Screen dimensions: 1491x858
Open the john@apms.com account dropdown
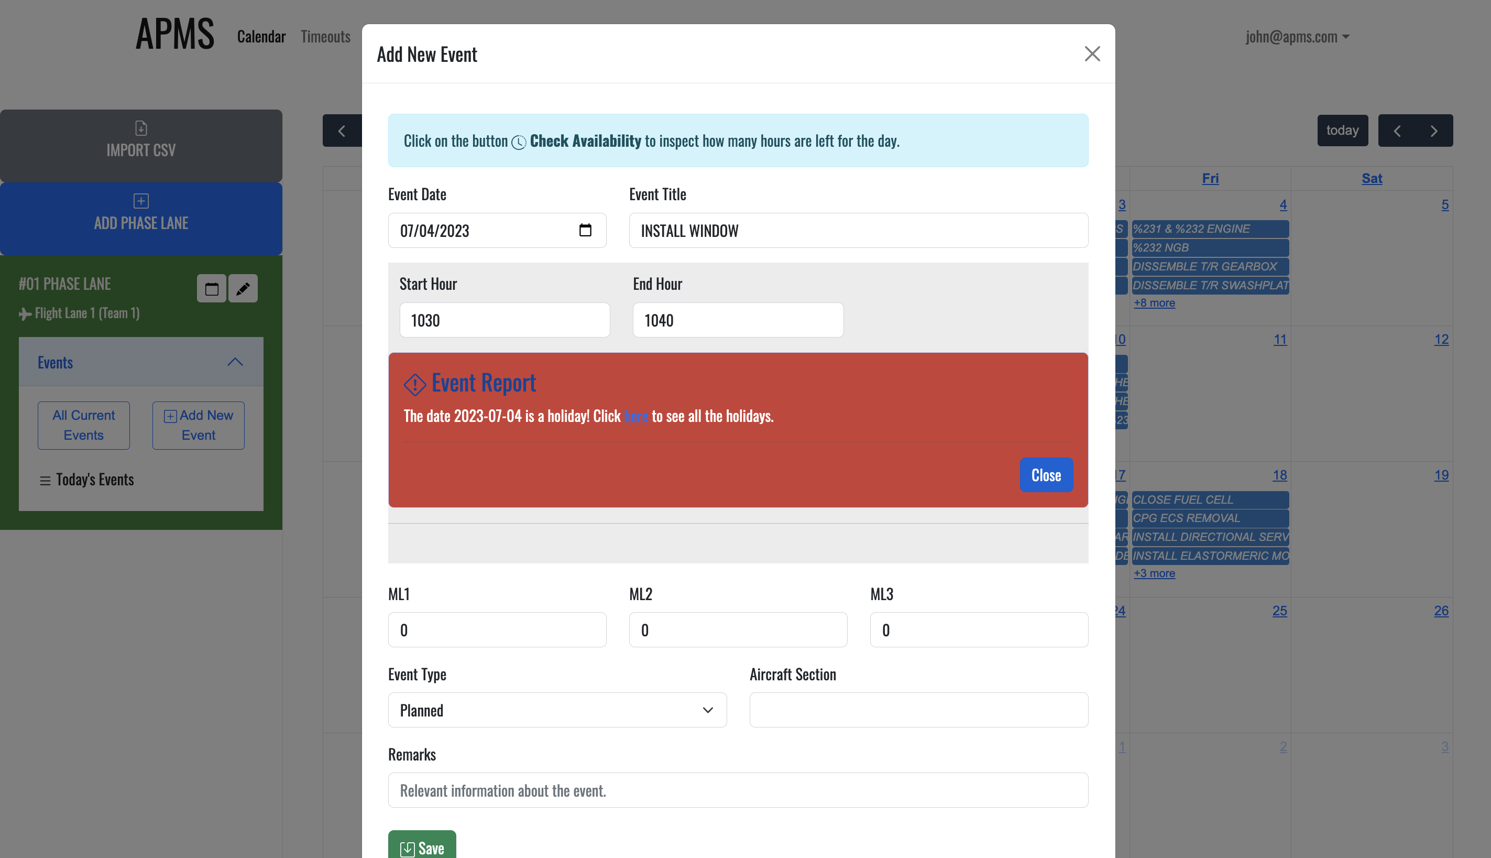[x=1297, y=37]
